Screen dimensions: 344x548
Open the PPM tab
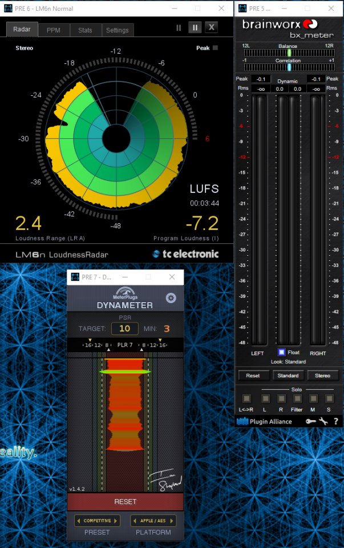(x=54, y=30)
